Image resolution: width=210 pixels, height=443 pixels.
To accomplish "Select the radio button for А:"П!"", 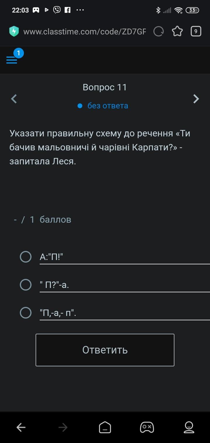I will [26, 257].
